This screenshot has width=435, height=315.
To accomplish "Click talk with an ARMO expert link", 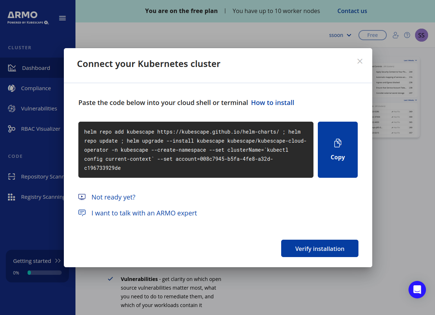I will click(x=144, y=213).
